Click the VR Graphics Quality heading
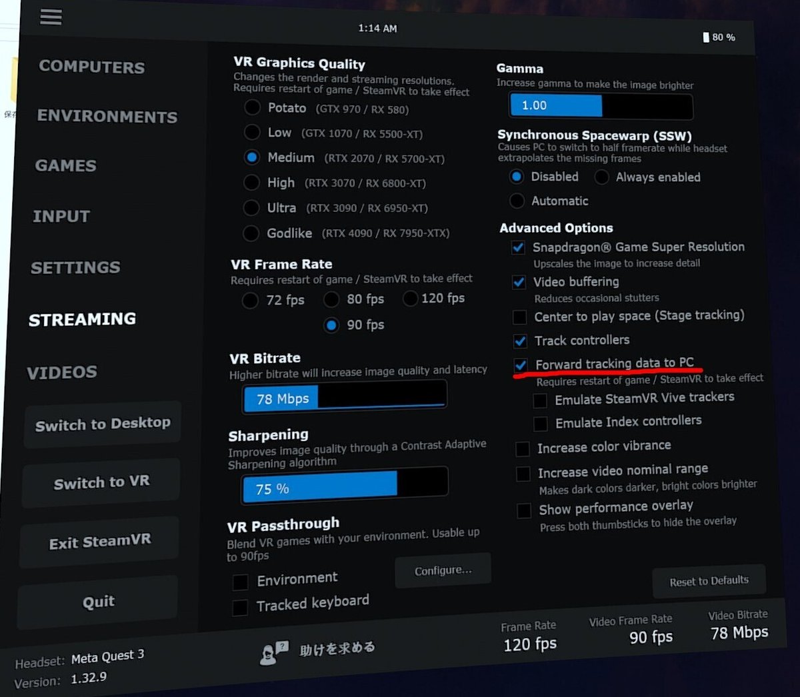The width and height of the screenshot is (800, 697). click(299, 63)
